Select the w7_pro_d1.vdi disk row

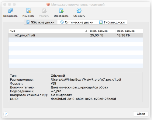click(x=76, y=35)
